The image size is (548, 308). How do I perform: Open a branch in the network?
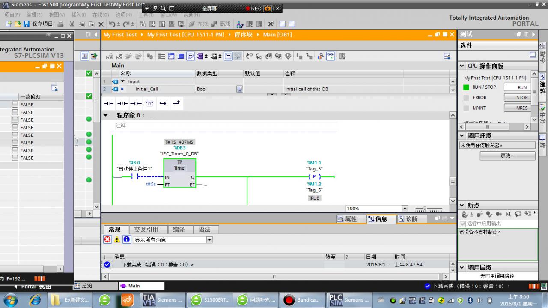(163, 103)
